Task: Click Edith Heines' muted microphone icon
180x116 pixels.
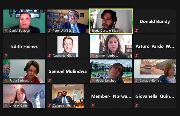Action: (x=6, y=56)
